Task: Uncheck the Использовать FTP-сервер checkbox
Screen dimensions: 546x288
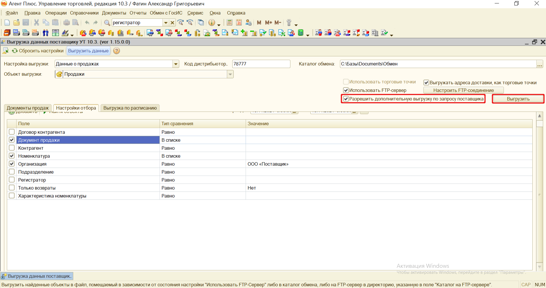Action: (346, 90)
